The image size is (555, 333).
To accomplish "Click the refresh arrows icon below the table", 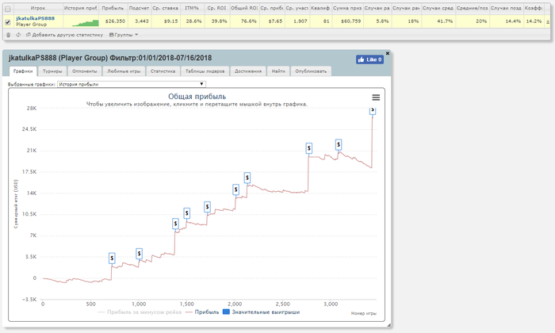I will (x=18, y=35).
